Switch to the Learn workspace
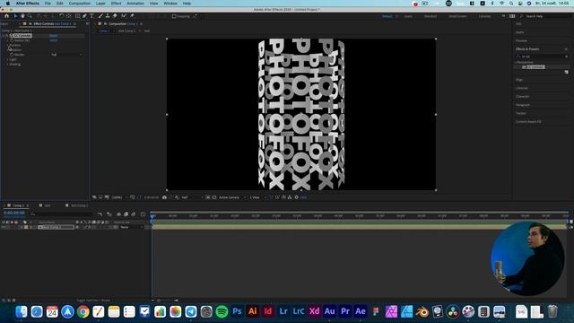Screen dimensions: 574x323 pyautogui.click(x=408, y=16)
